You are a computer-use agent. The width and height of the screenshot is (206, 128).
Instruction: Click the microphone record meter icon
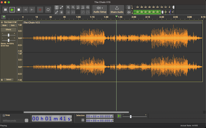[129, 7]
